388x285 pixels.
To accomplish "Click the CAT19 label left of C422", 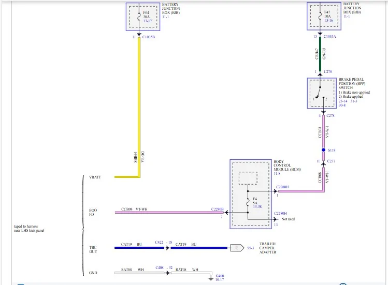I will coord(126,245).
